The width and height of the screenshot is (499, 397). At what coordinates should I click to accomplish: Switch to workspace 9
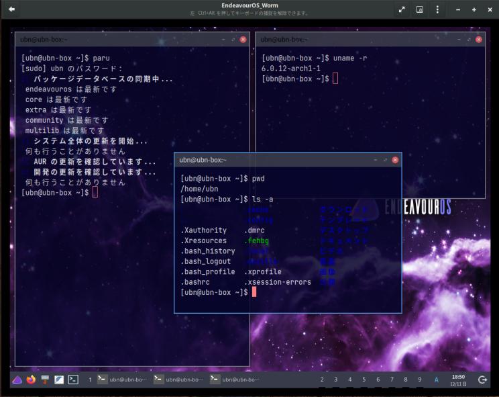coord(420,380)
